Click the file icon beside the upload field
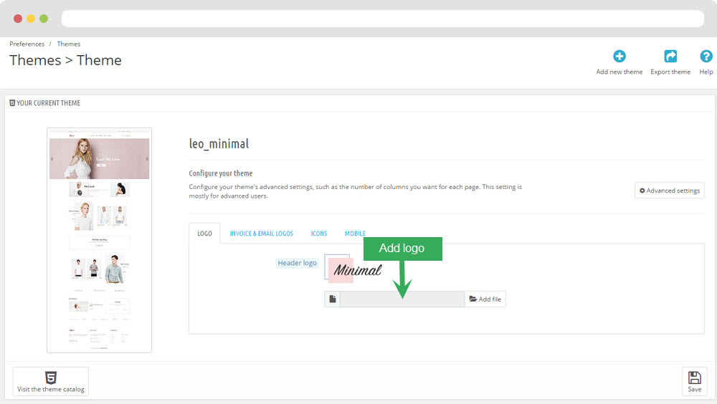This screenshot has height=404, width=717. (x=332, y=299)
